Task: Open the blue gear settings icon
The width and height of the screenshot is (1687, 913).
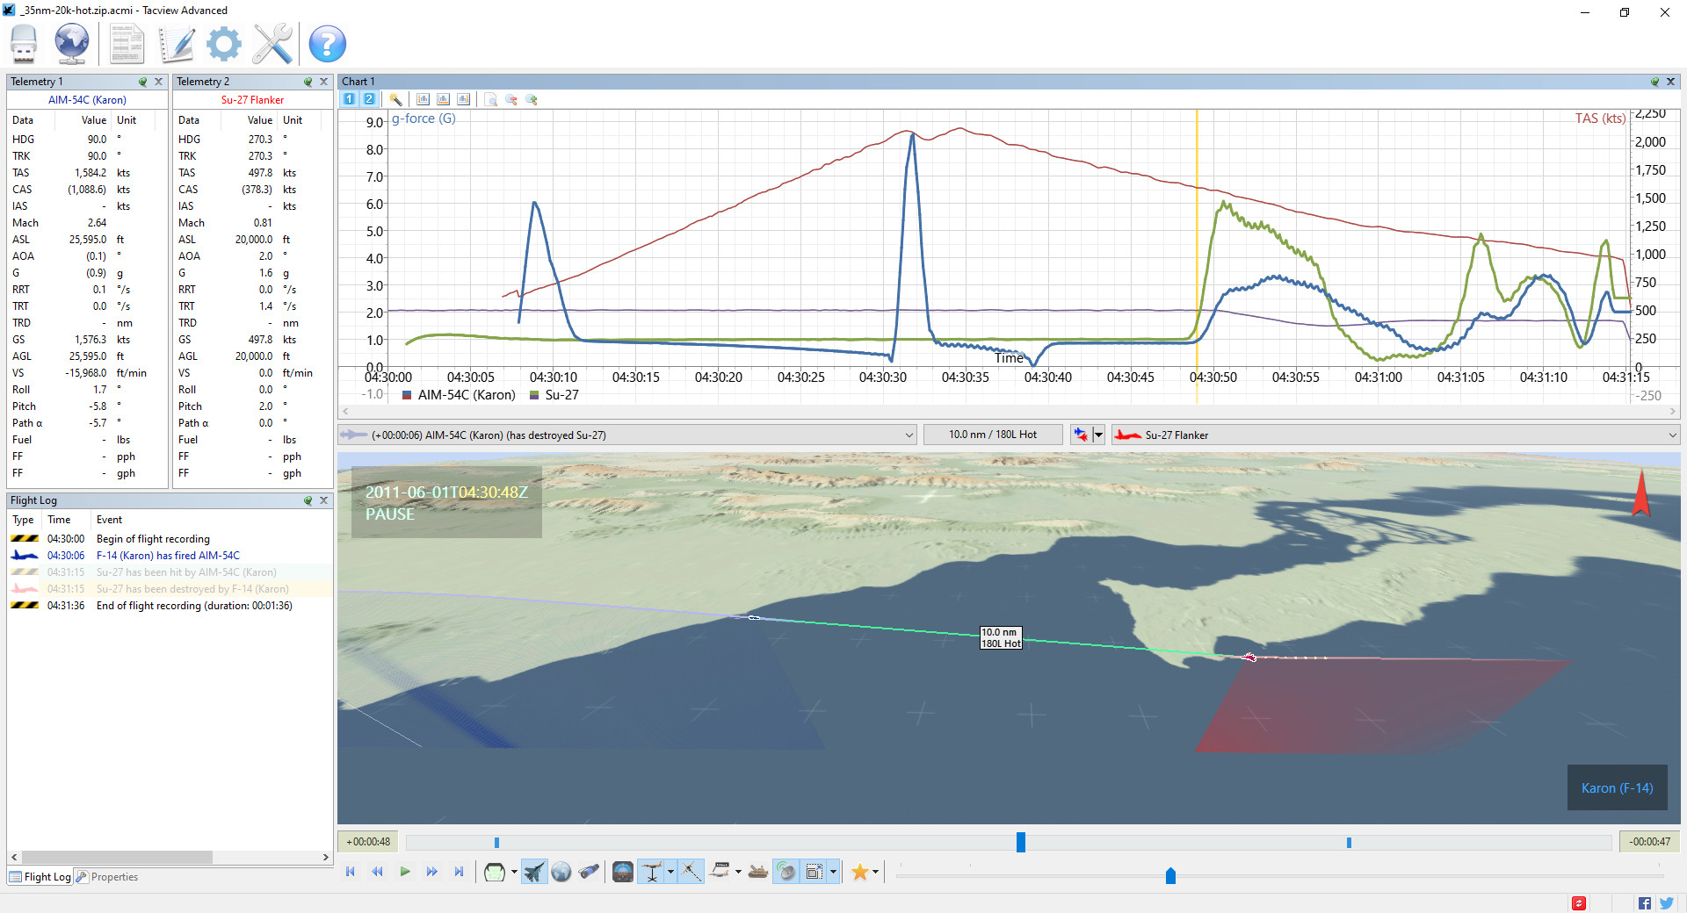Action: click(224, 43)
